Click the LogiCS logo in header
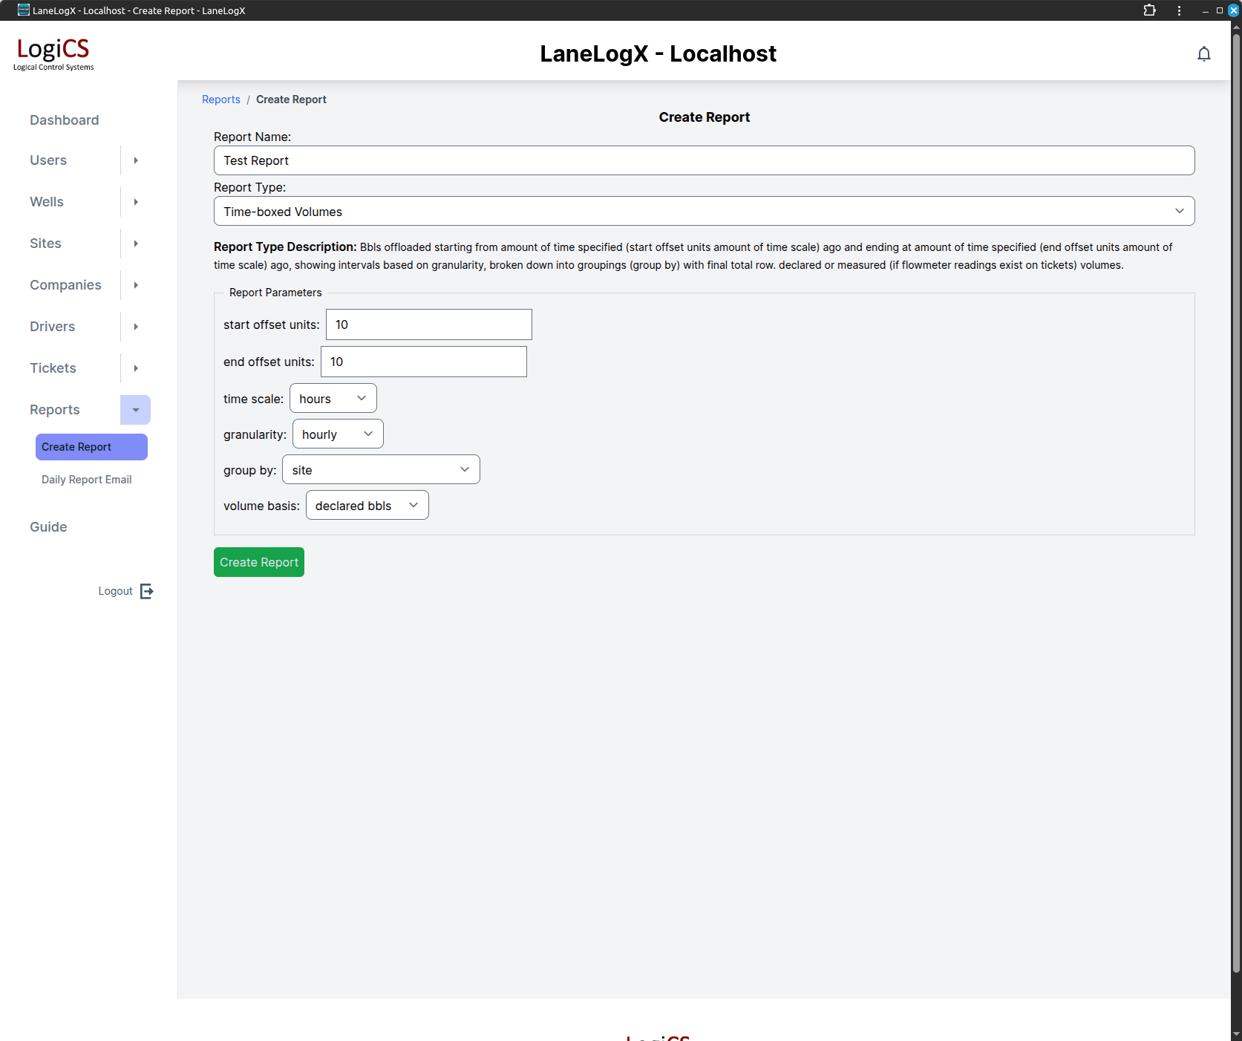The height and width of the screenshot is (1041, 1242). pos(53,53)
